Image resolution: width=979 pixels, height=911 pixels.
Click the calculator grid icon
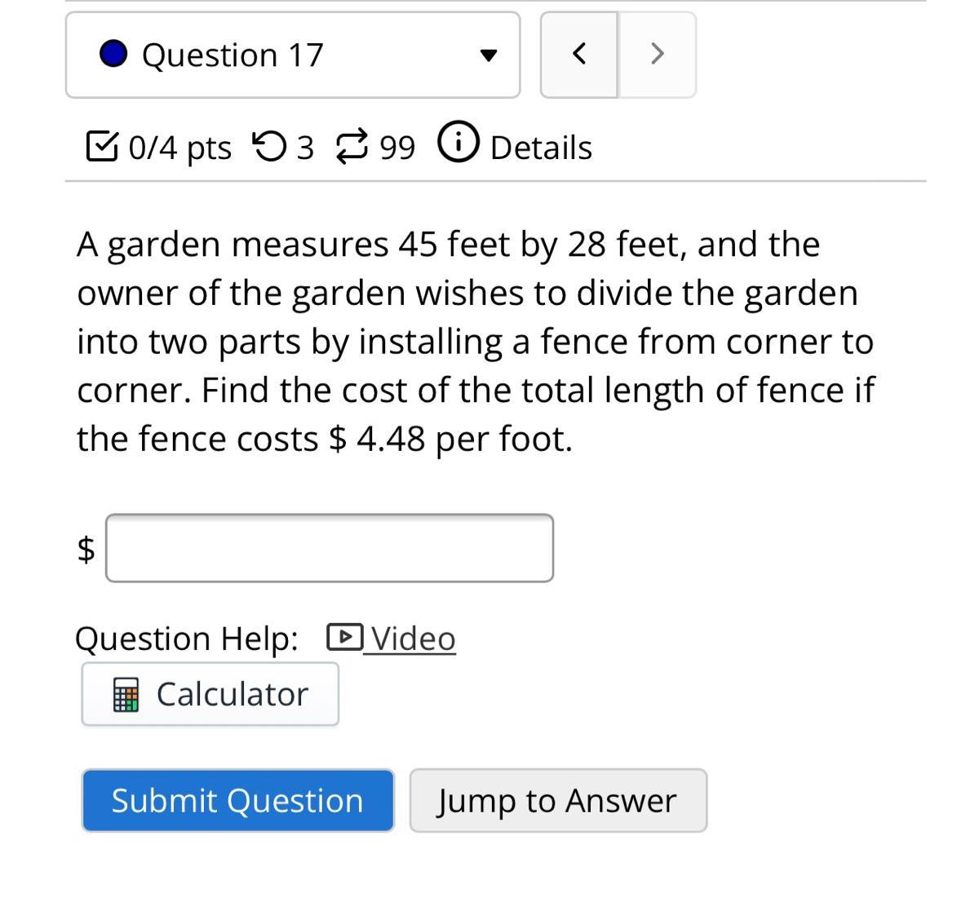126,695
